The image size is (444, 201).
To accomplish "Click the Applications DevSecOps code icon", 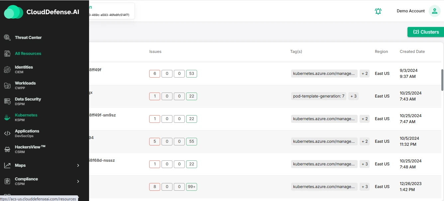I will pos(7,133).
